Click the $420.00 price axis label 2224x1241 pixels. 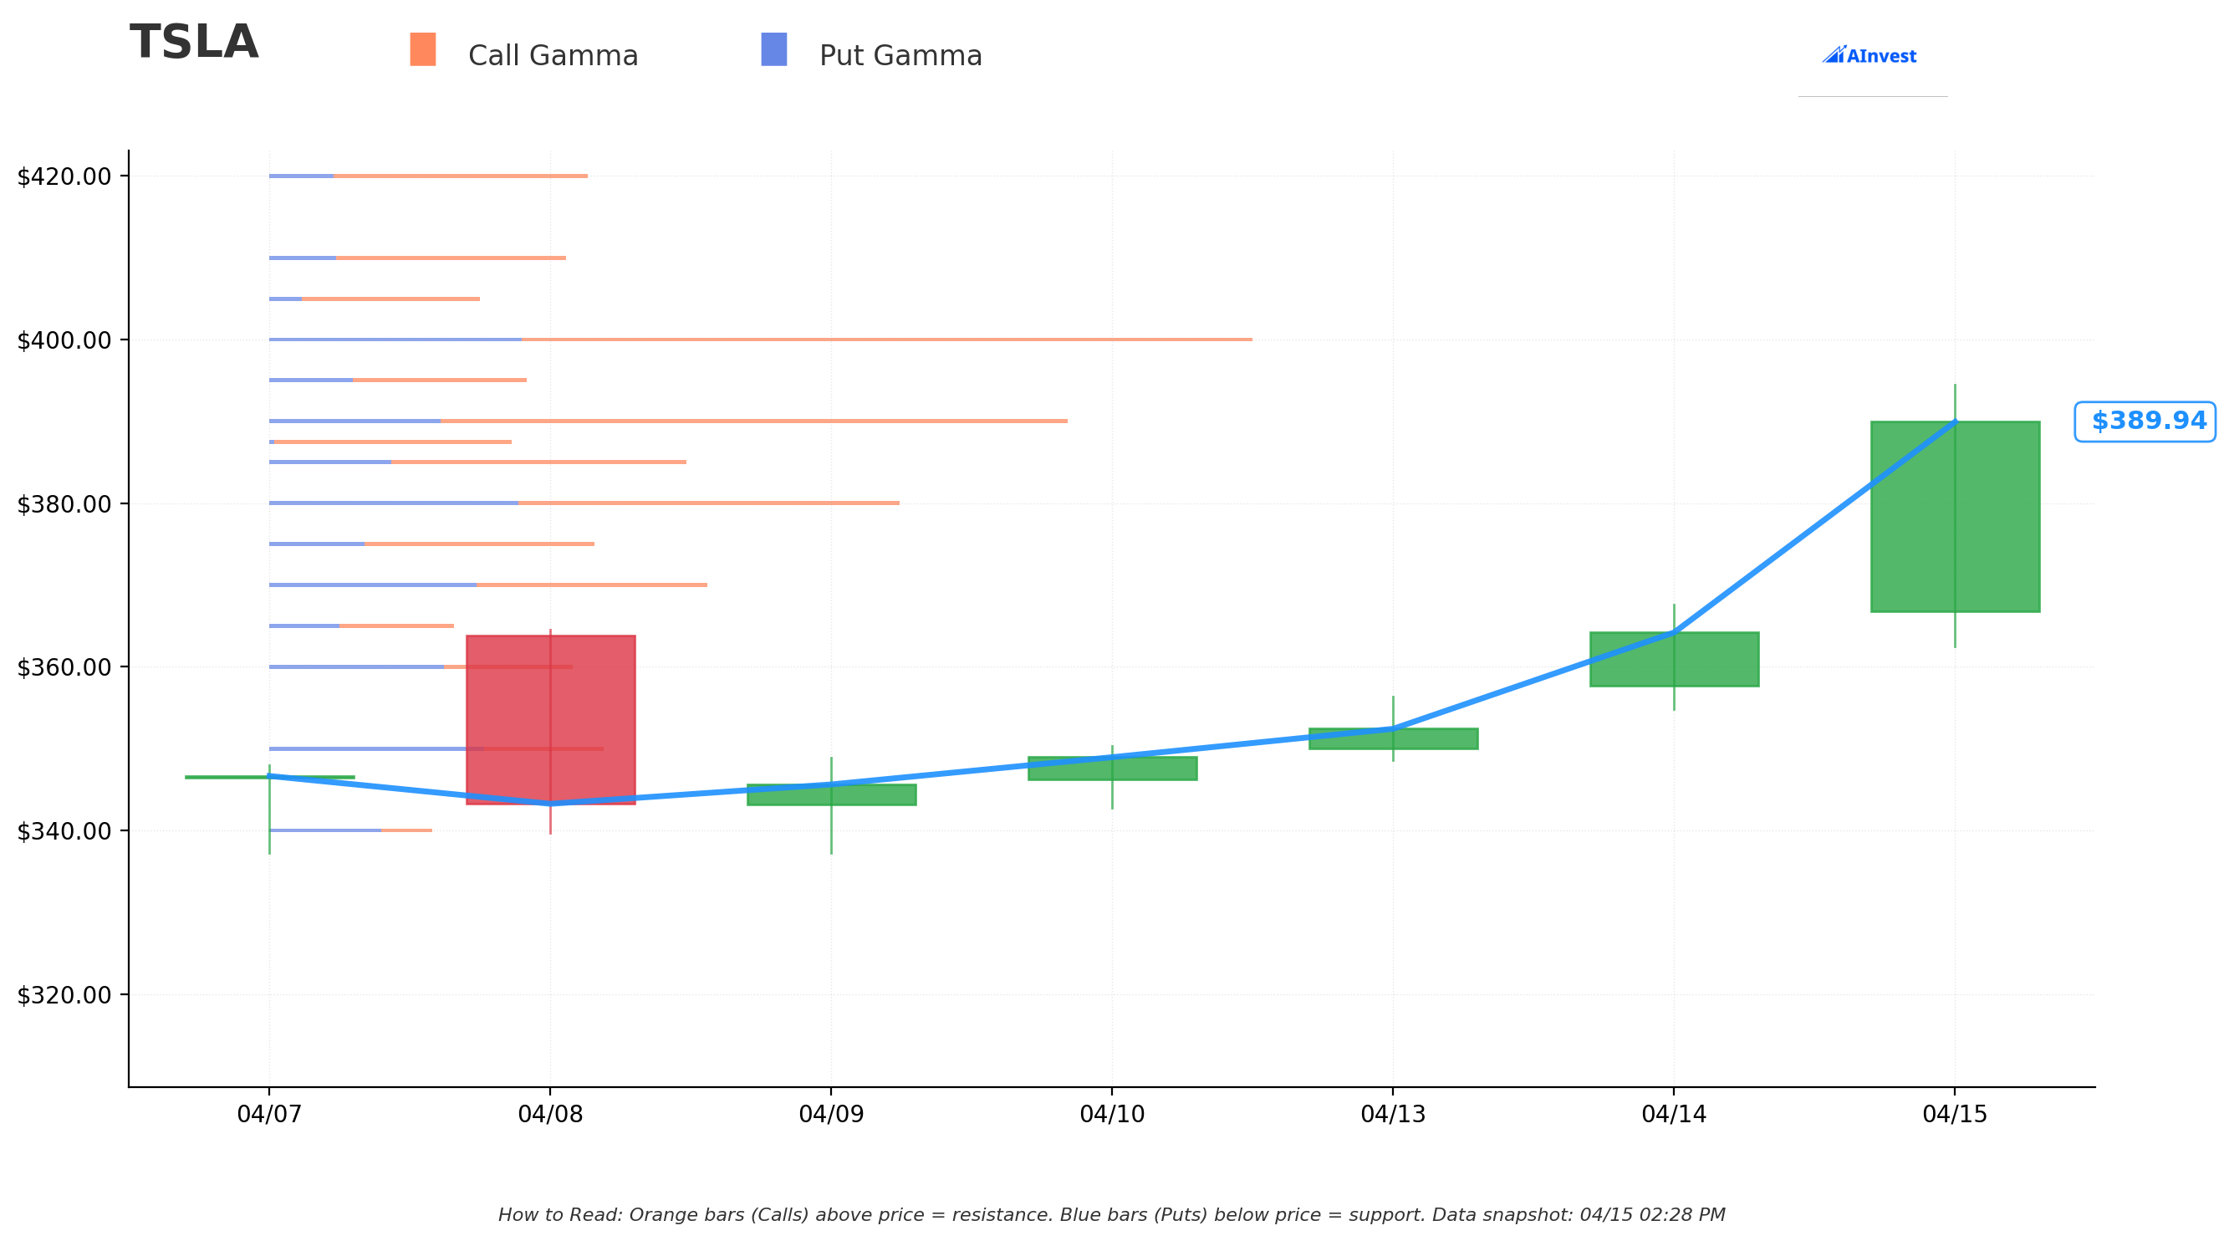(64, 176)
